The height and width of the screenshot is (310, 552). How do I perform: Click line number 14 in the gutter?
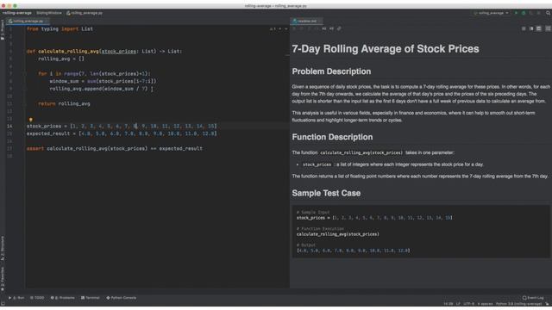9,126
